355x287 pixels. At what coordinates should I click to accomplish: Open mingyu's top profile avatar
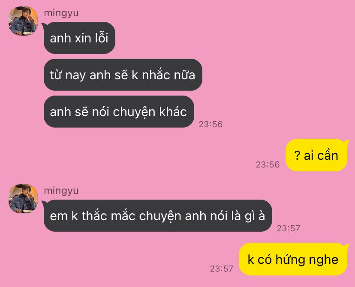[x=23, y=21]
